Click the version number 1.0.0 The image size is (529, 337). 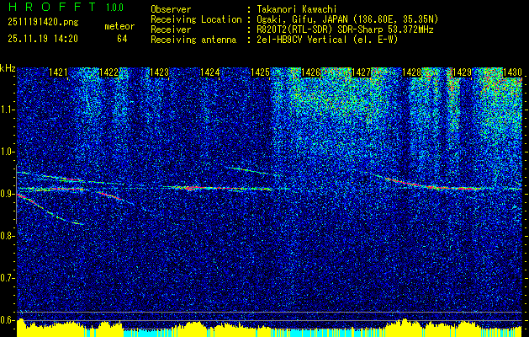click(114, 8)
